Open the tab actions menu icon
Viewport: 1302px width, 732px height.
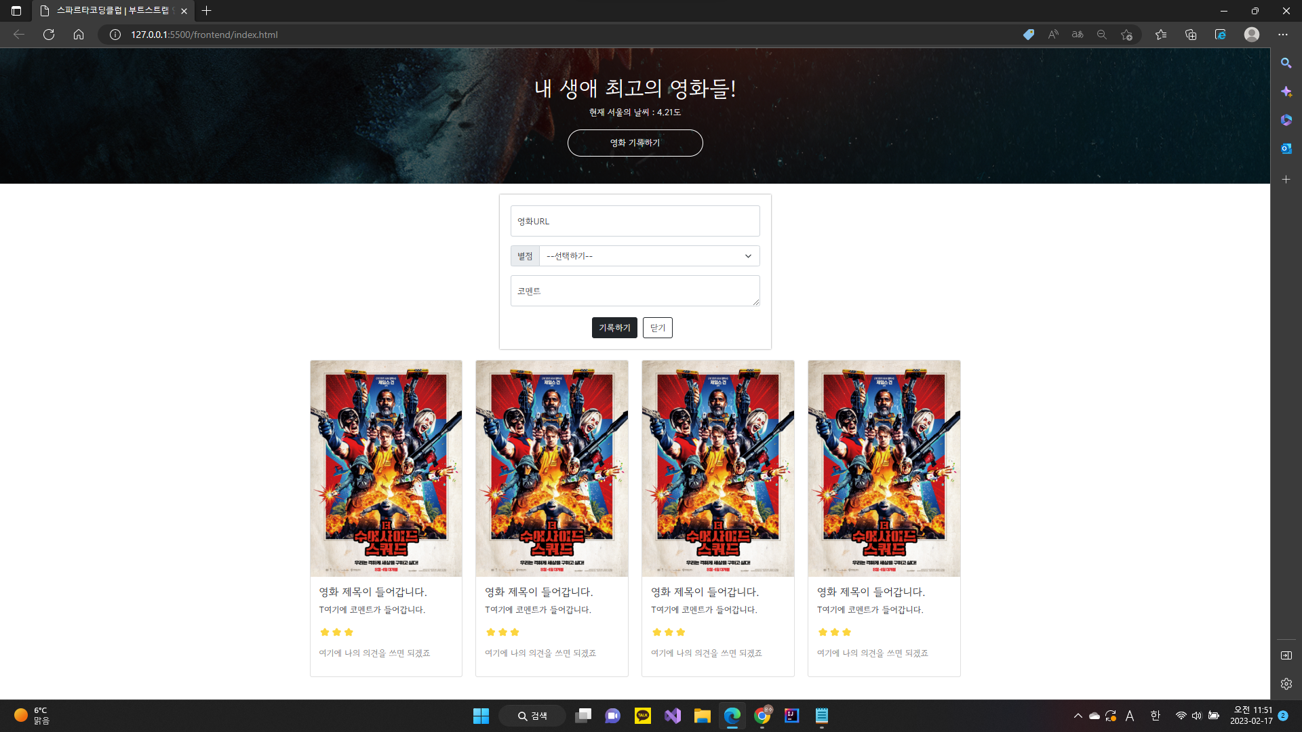pos(16,11)
